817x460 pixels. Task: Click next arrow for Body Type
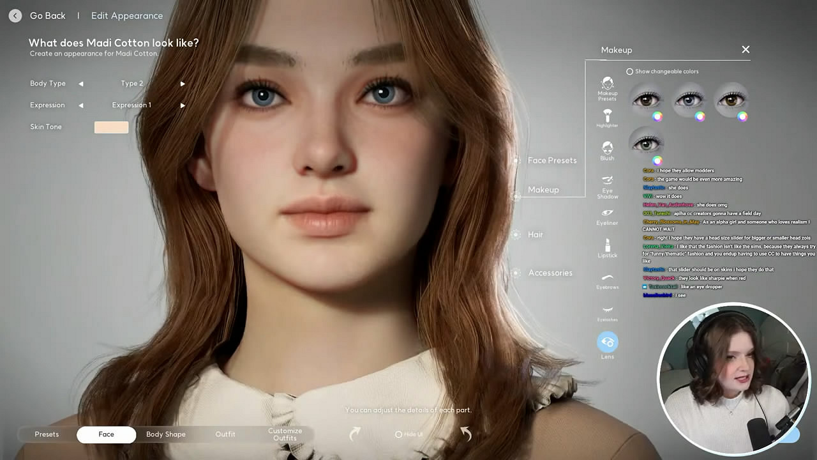coord(183,84)
